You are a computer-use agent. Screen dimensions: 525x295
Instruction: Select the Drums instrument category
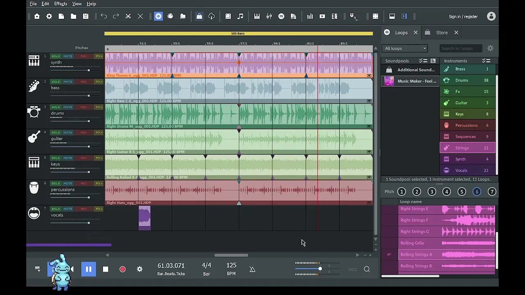coord(468,80)
